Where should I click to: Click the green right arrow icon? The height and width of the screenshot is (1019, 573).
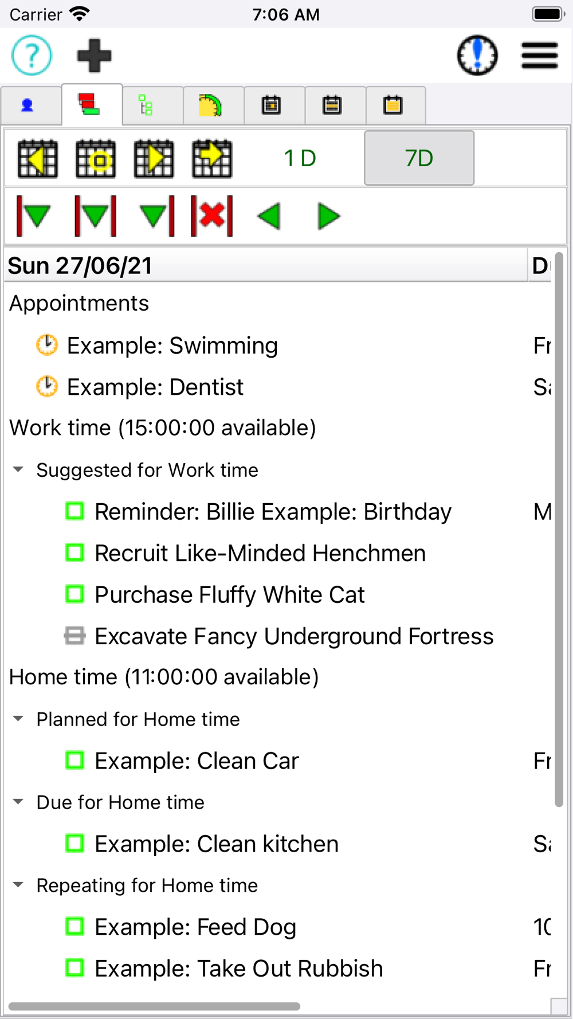pos(328,216)
